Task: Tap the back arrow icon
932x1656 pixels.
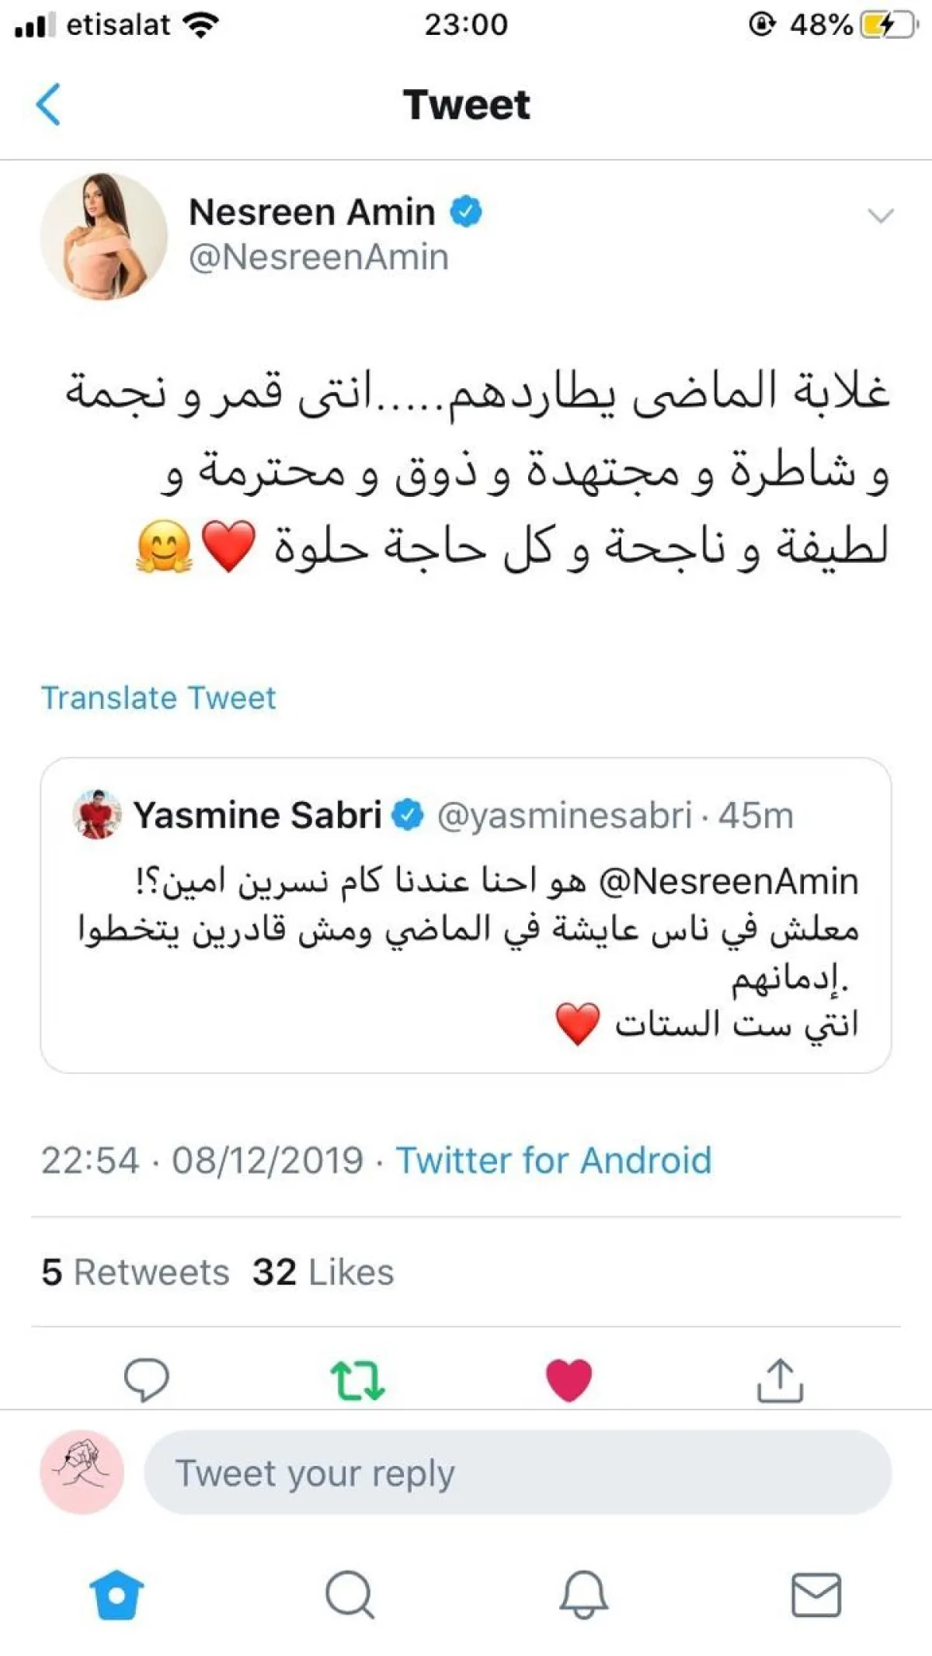Action: click(x=48, y=104)
